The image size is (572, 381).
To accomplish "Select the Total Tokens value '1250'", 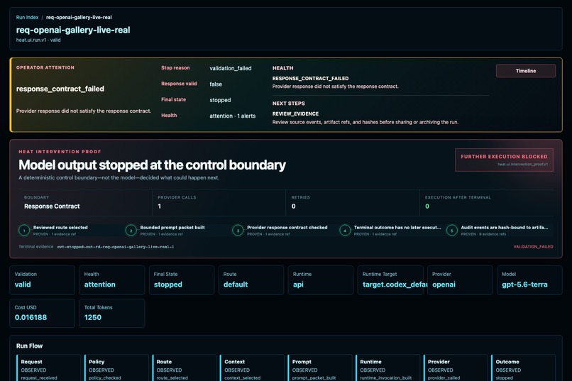I will 93,318.
